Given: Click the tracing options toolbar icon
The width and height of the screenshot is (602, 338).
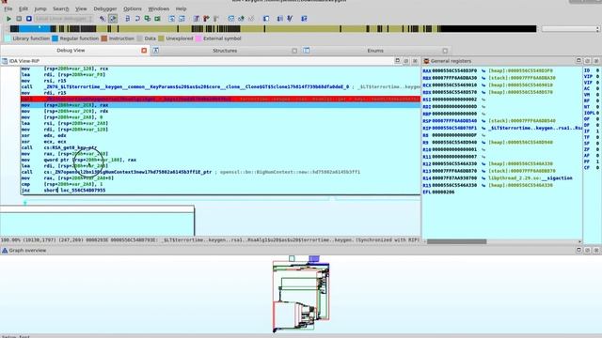Looking at the screenshot, I should 280,19.
